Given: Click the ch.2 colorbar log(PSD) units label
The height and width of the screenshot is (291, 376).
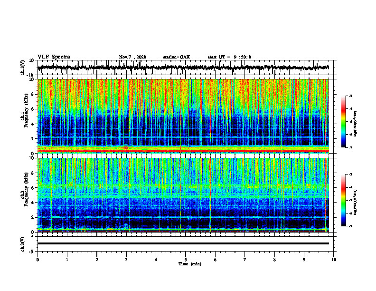Looking at the screenshot, I should (356, 203).
